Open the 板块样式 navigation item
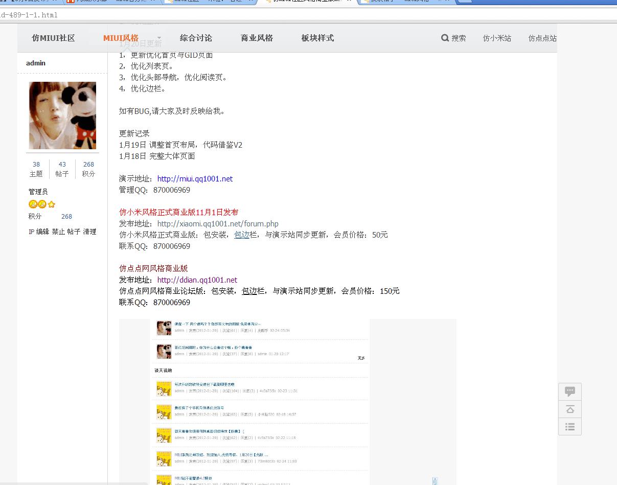617x485 pixels. pos(317,38)
